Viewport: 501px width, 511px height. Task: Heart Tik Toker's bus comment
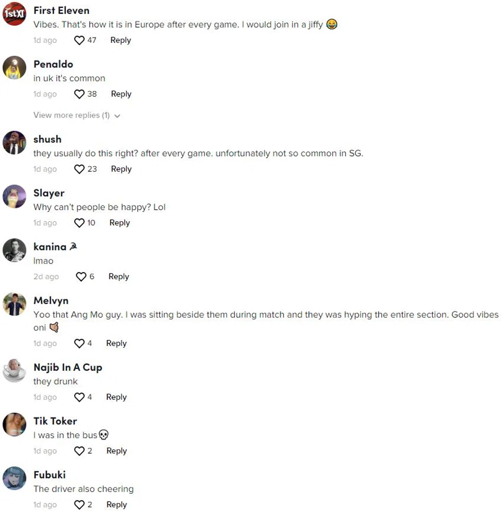coord(79,451)
